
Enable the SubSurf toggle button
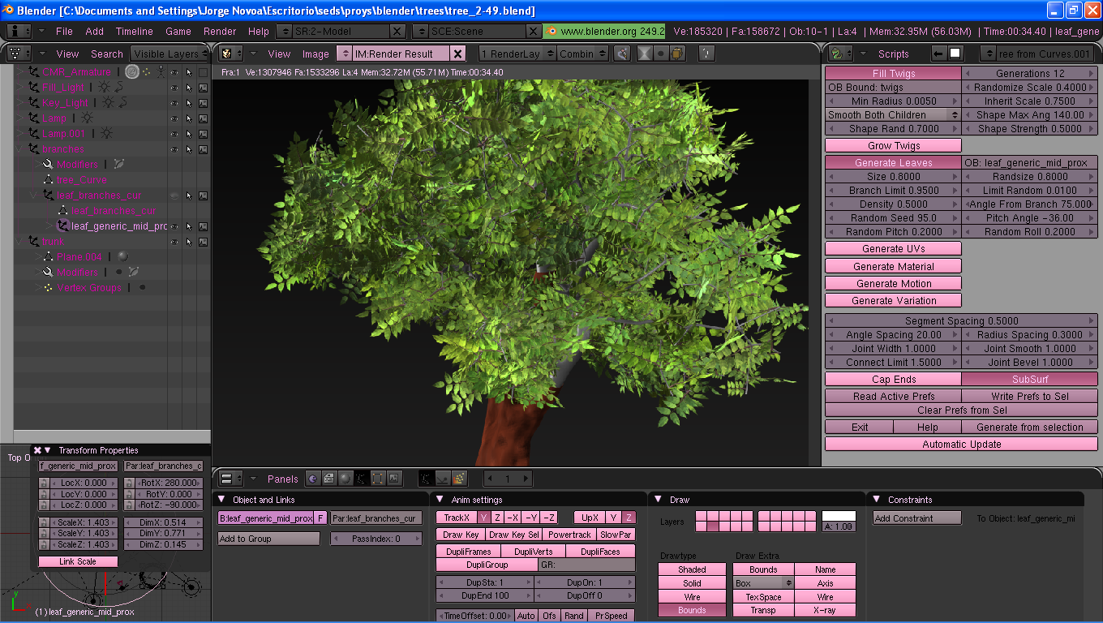(1029, 379)
